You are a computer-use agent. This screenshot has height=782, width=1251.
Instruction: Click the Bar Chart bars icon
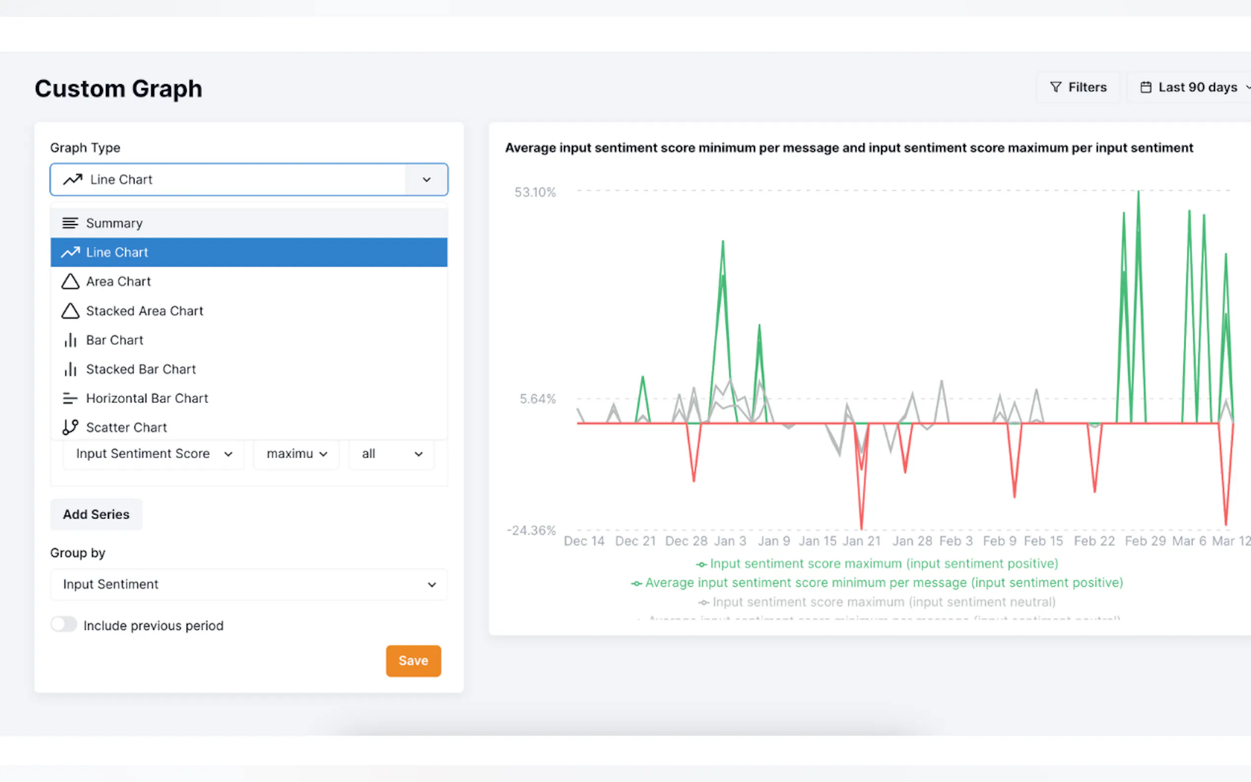pyautogui.click(x=70, y=340)
